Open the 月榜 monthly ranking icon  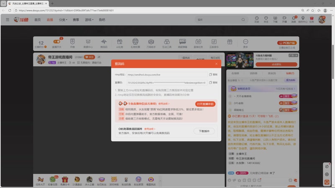point(72,43)
